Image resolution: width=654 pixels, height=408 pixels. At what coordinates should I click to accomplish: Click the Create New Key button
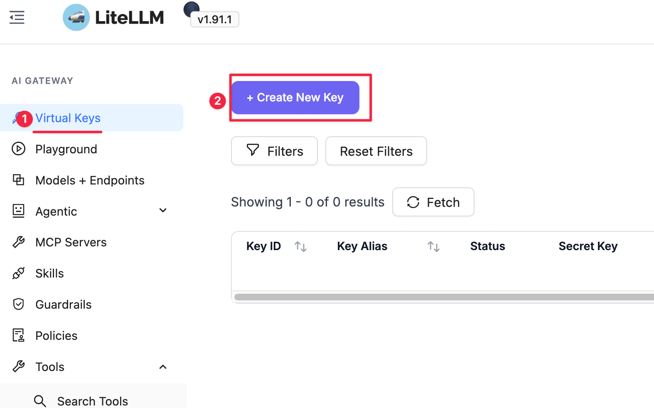pyautogui.click(x=295, y=98)
